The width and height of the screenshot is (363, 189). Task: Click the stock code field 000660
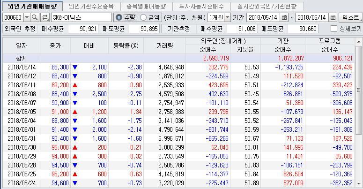click(13, 17)
